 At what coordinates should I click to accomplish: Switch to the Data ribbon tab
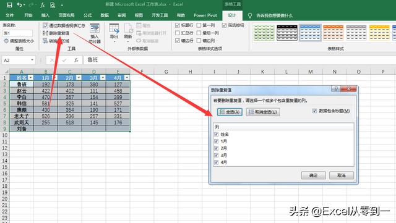point(105,15)
